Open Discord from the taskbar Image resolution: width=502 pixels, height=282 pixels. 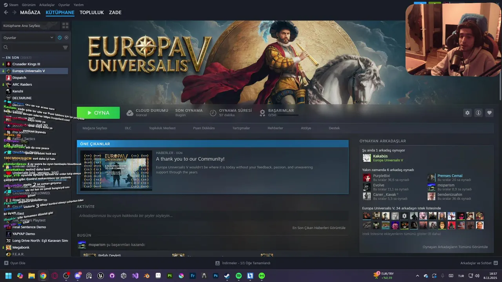[x=78, y=276]
